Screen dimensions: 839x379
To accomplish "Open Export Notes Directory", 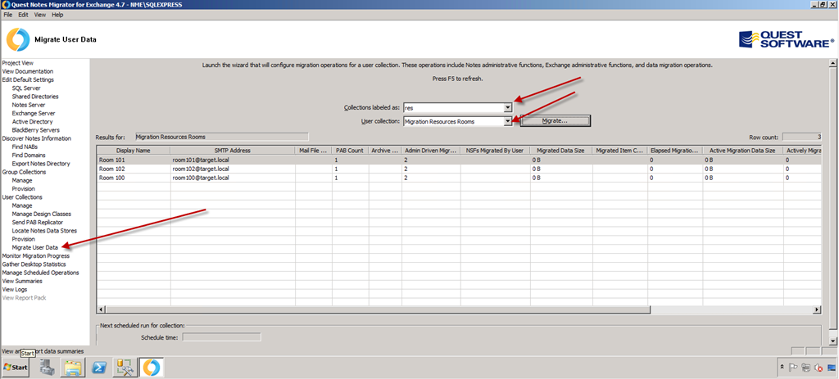I will pyautogui.click(x=41, y=164).
